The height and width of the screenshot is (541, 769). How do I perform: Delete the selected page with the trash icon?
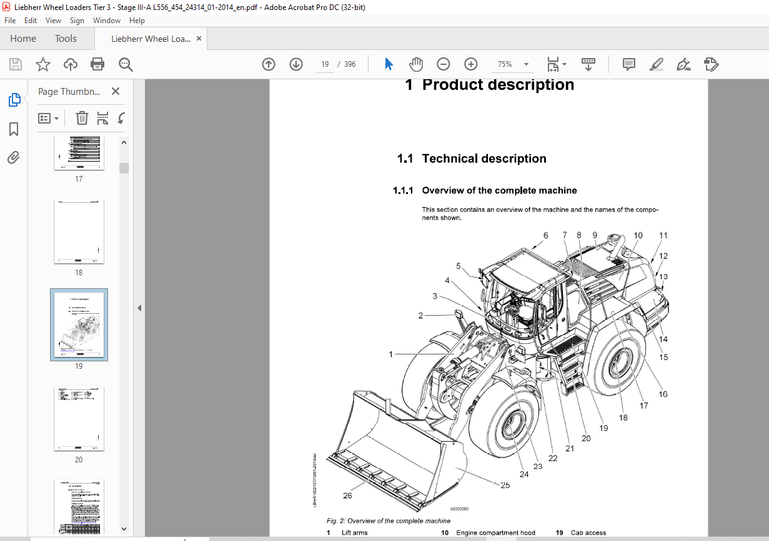(82, 118)
